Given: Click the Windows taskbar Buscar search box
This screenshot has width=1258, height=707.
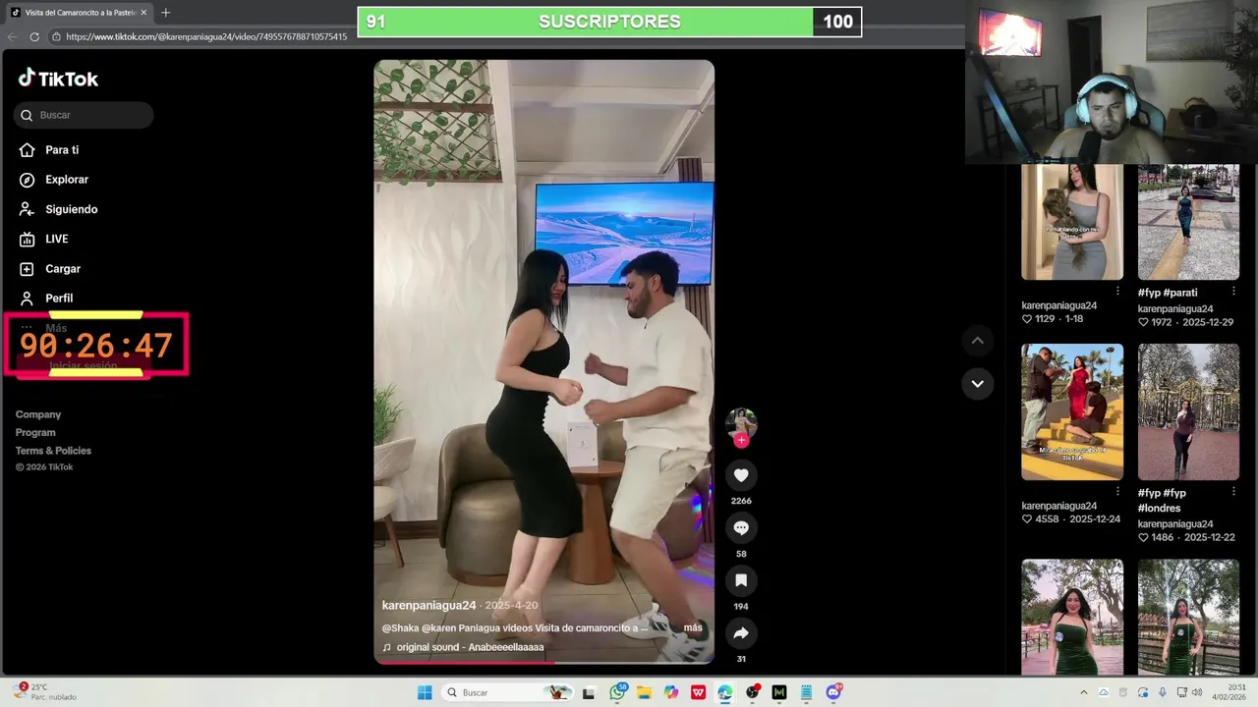Looking at the screenshot, I should [506, 692].
